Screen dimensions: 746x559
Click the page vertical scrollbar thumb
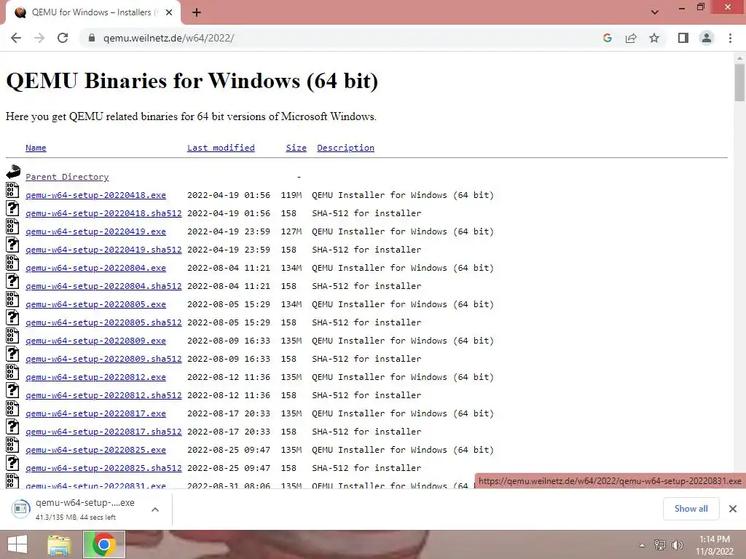(x=739, y=83)
